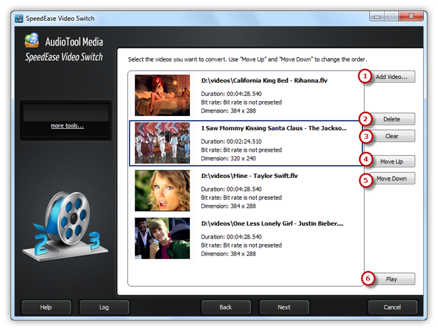Click the Add Video... button
The image size is (438, 331).
(x=392, y=77)
